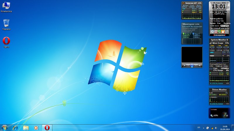This screenshot has height=131, width=234.
Task: Click the author link in System Monitor II
Action: pyautogui.click(x=216, y=83)
